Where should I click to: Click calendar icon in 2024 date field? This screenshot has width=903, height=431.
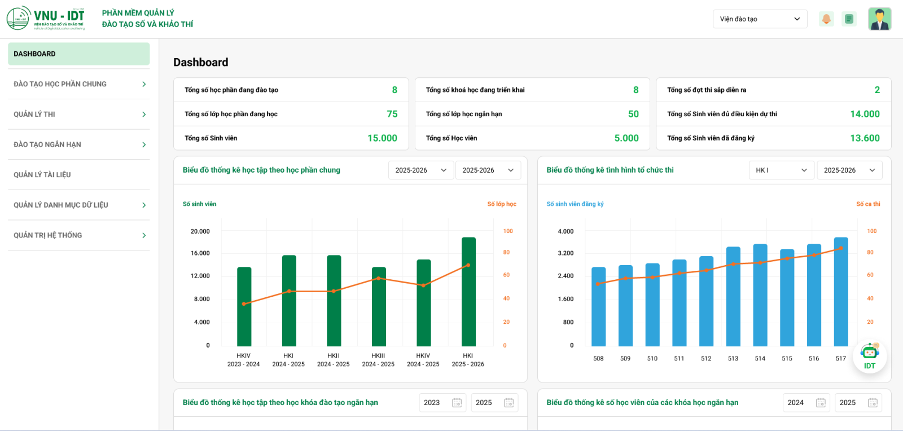pos(821,403)
